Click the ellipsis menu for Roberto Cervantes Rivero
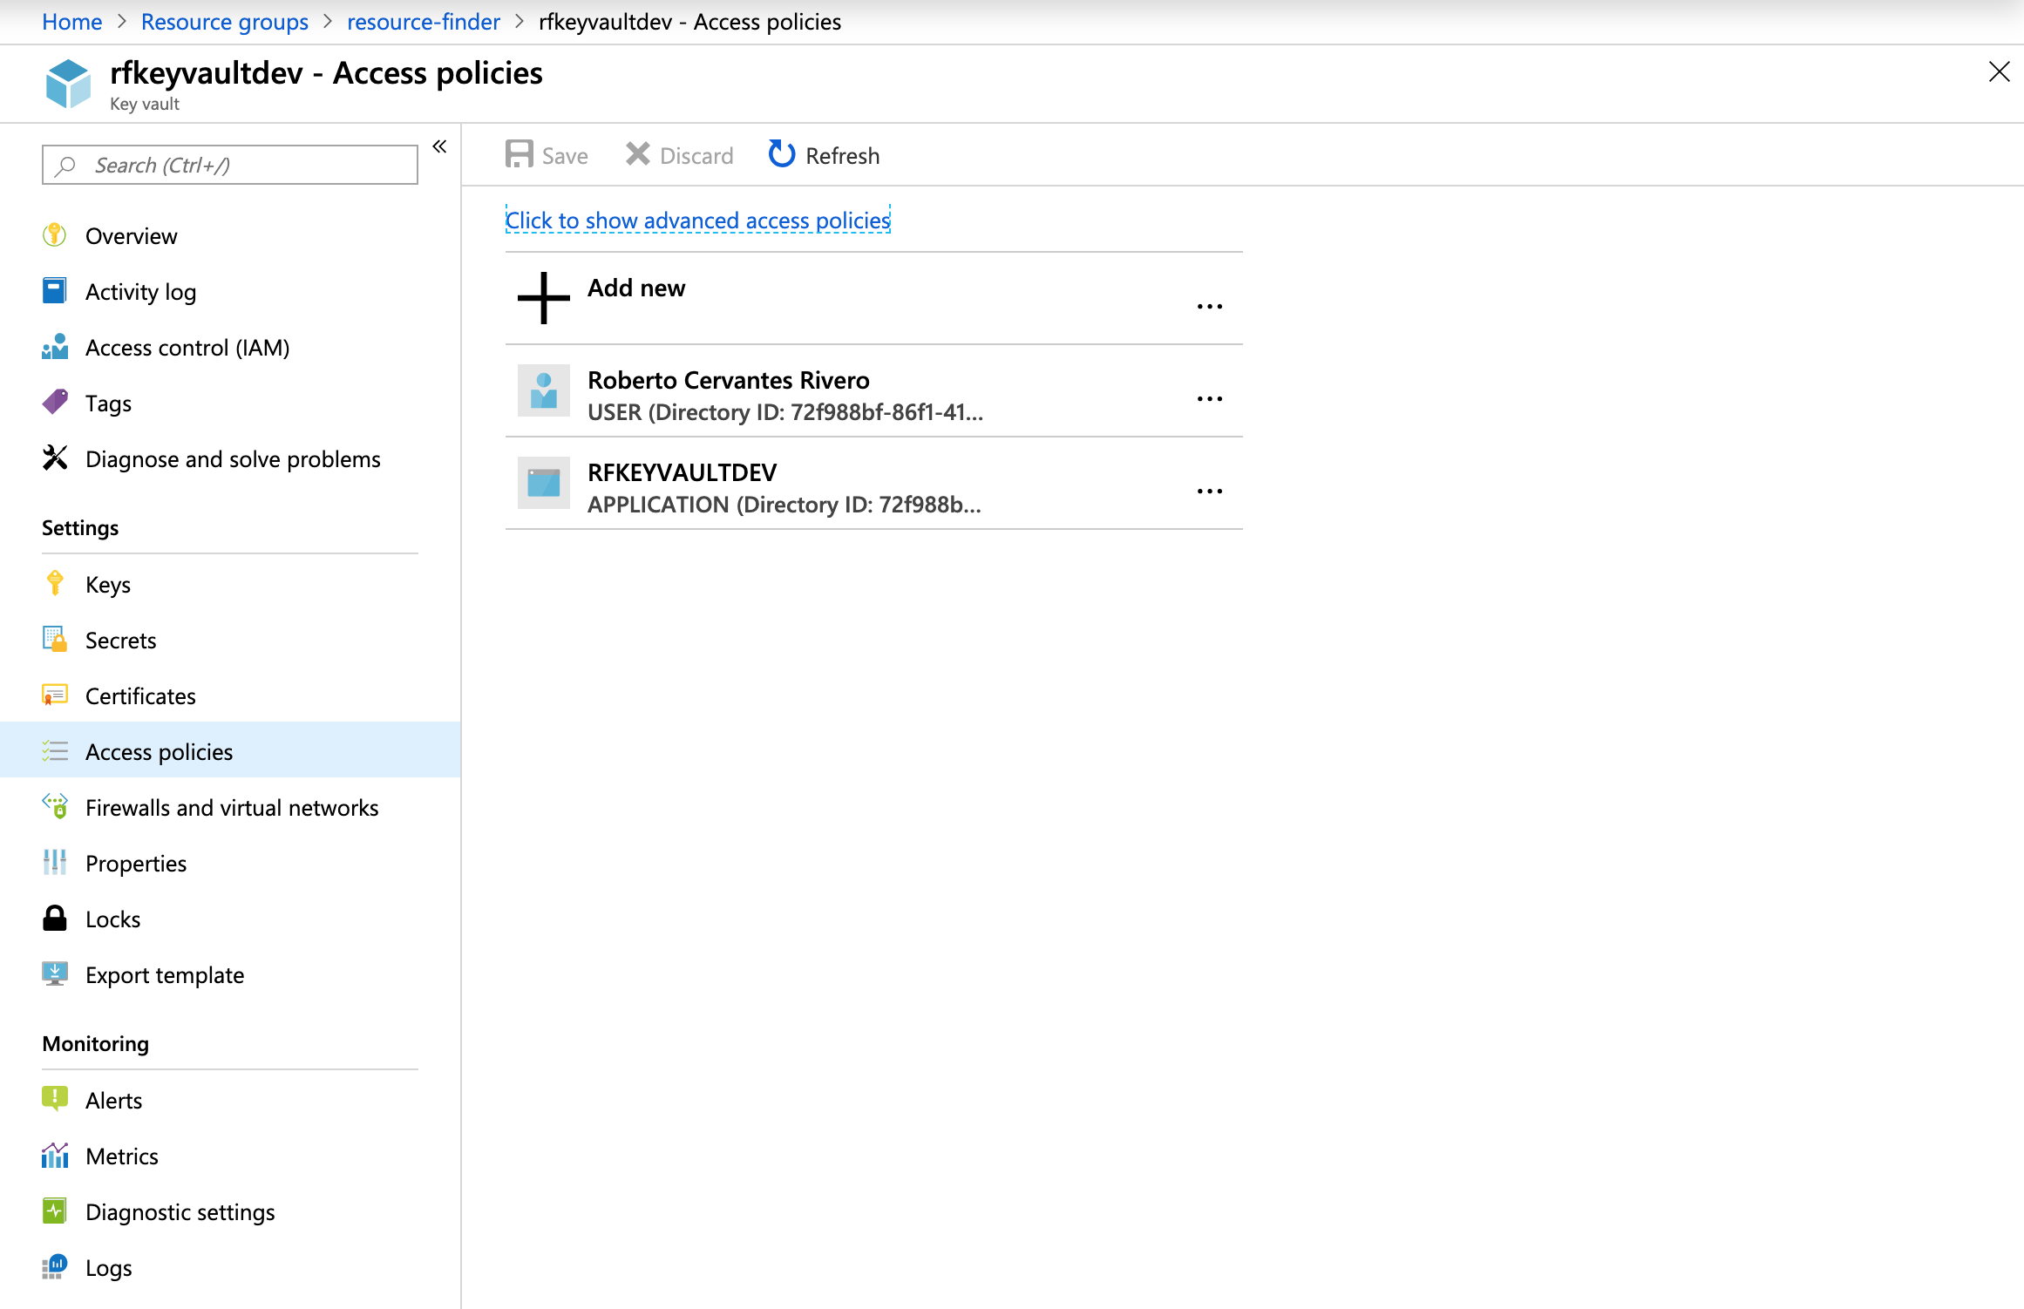The height and width of the screenshot is (1309, 2024). pyautogui.click(x=1208, y=397)
